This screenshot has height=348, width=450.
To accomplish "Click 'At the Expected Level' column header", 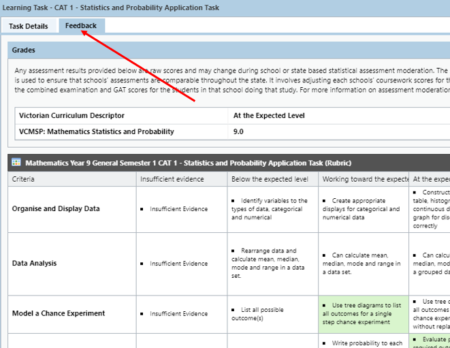I will click(269, 115).
